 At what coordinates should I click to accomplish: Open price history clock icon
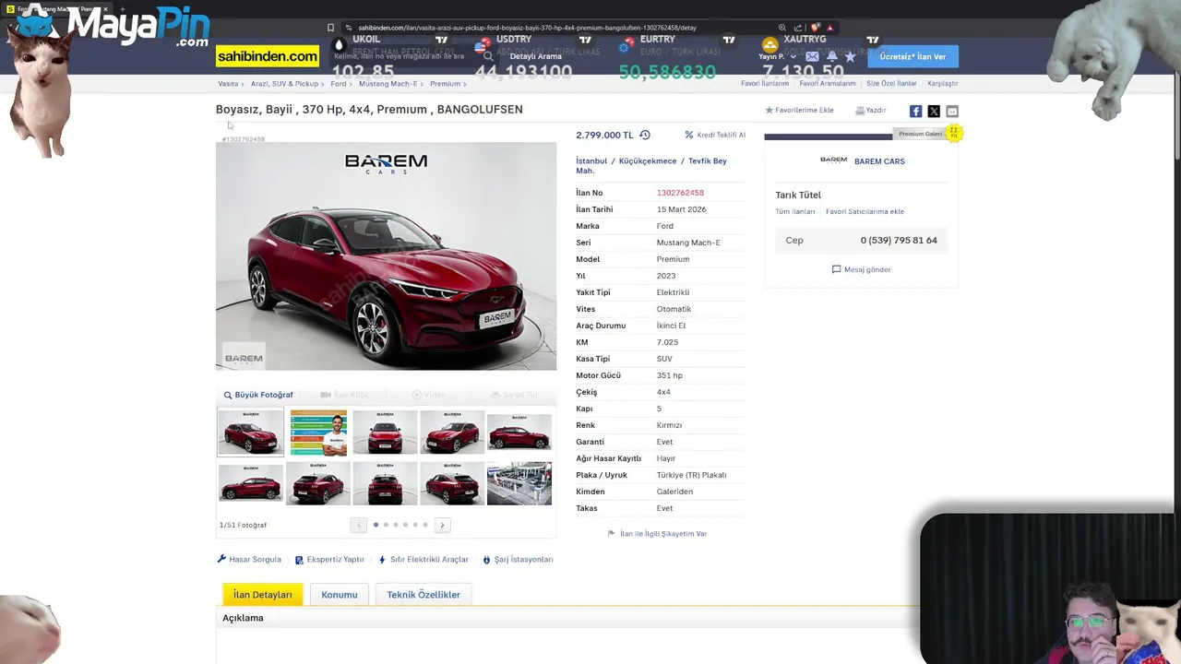[x=645, y=135]
